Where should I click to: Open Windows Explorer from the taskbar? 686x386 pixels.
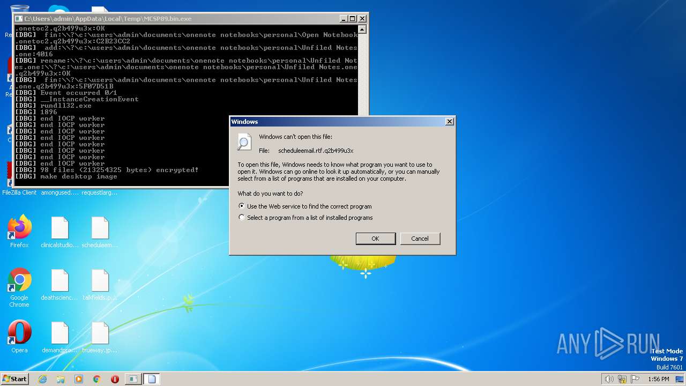61,379
